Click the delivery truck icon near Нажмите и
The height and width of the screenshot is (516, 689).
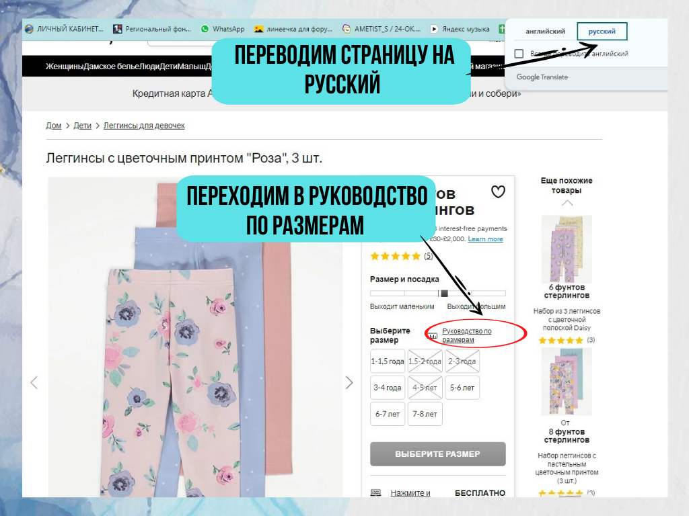(x=375, y=492)
